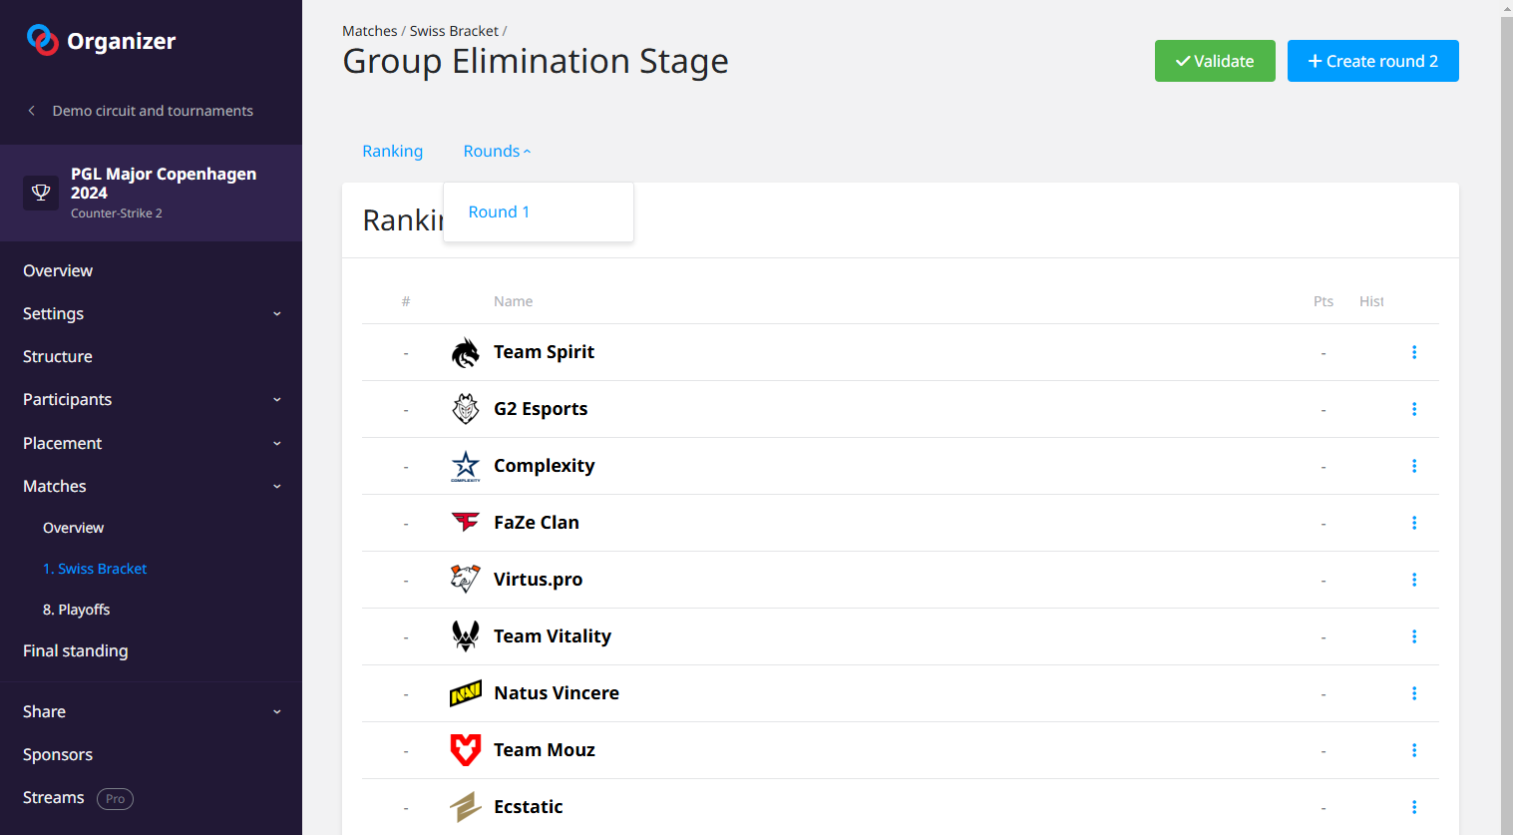Click the page vertical scrollbar
Screen dimensions: 1513x835
(1506, 399)
